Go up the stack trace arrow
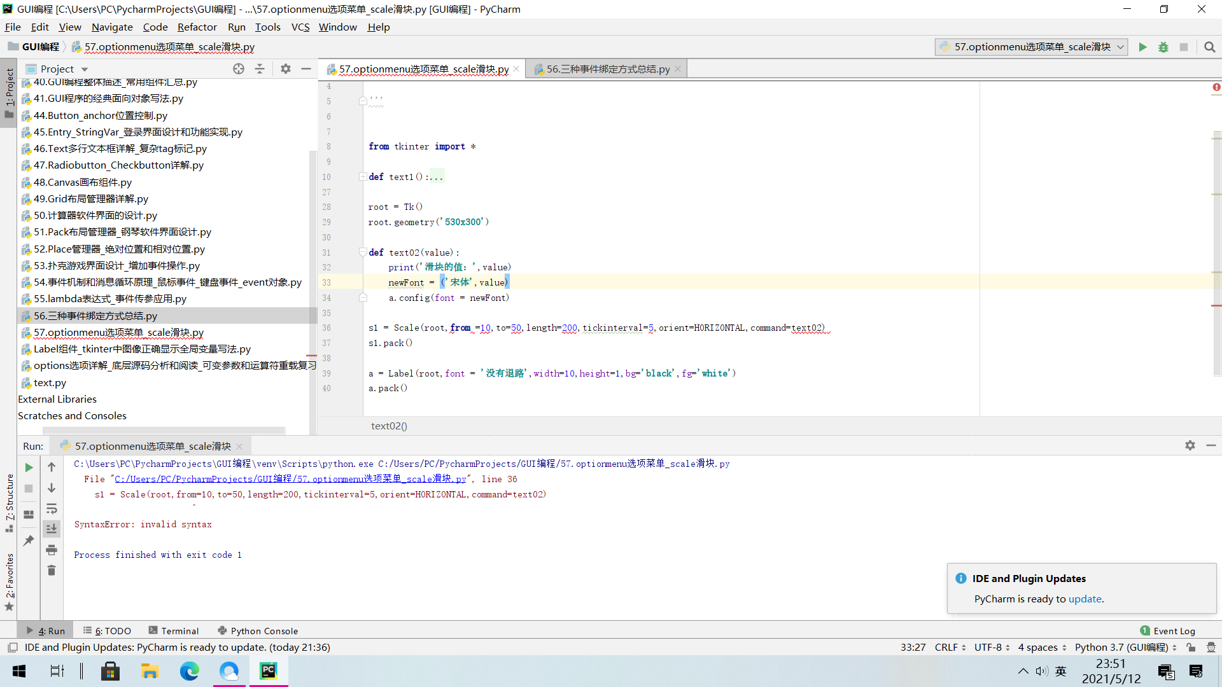 click(52, 467)
